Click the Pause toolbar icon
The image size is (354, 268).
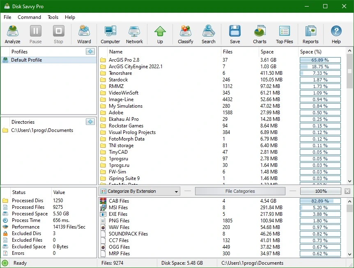click(35, 35)
